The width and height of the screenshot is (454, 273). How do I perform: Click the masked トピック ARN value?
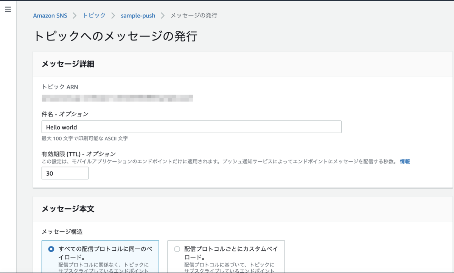coord(117,98)
